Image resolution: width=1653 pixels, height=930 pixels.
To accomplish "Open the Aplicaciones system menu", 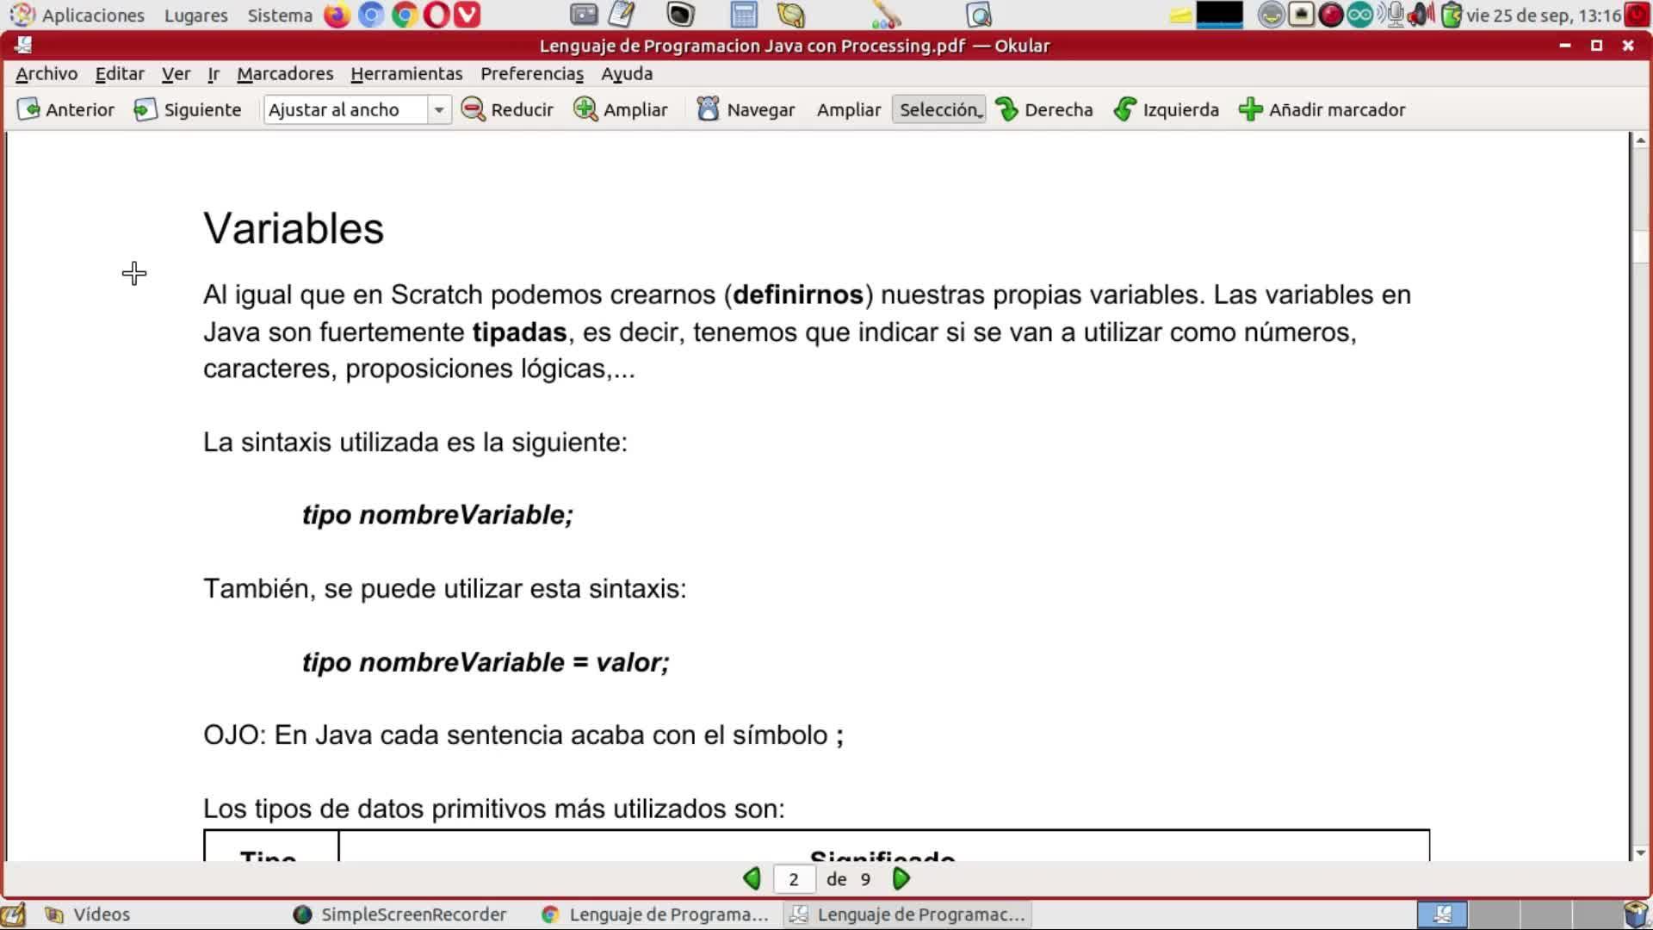I will [92, 15].
